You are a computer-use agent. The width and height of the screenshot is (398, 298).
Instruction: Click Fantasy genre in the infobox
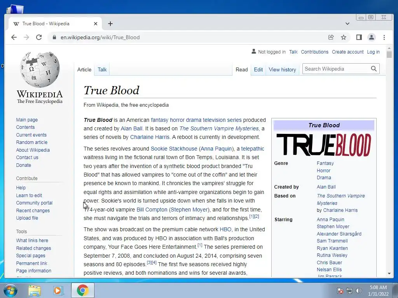(x=325, y=163)
